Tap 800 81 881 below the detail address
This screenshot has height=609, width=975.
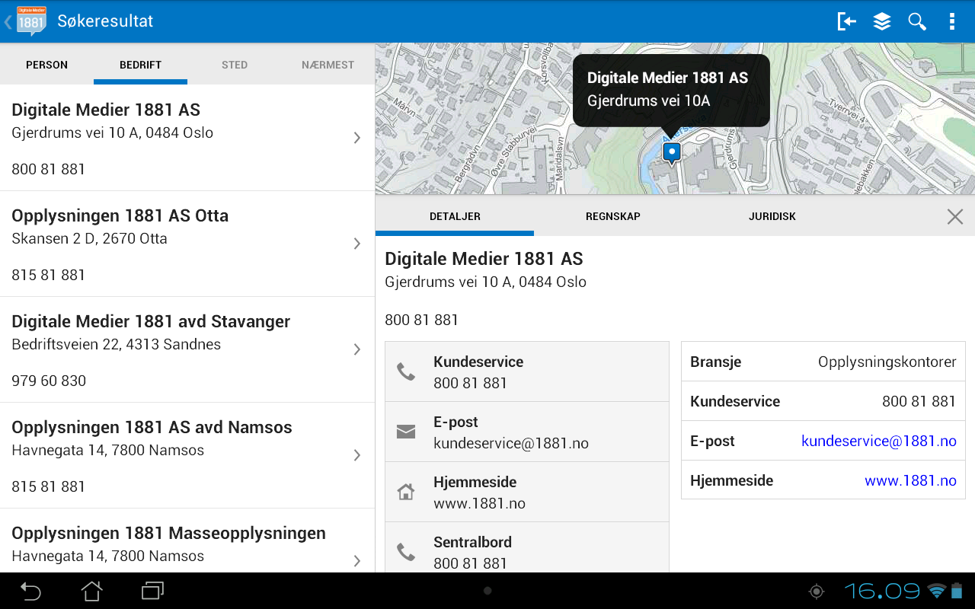421,320
